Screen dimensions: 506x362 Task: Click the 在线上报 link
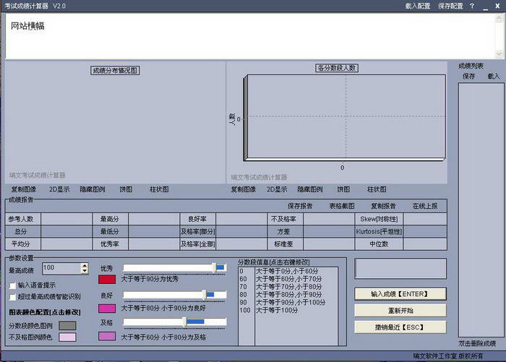(x=424, y=206)
